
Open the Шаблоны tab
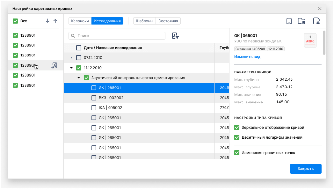144,21
